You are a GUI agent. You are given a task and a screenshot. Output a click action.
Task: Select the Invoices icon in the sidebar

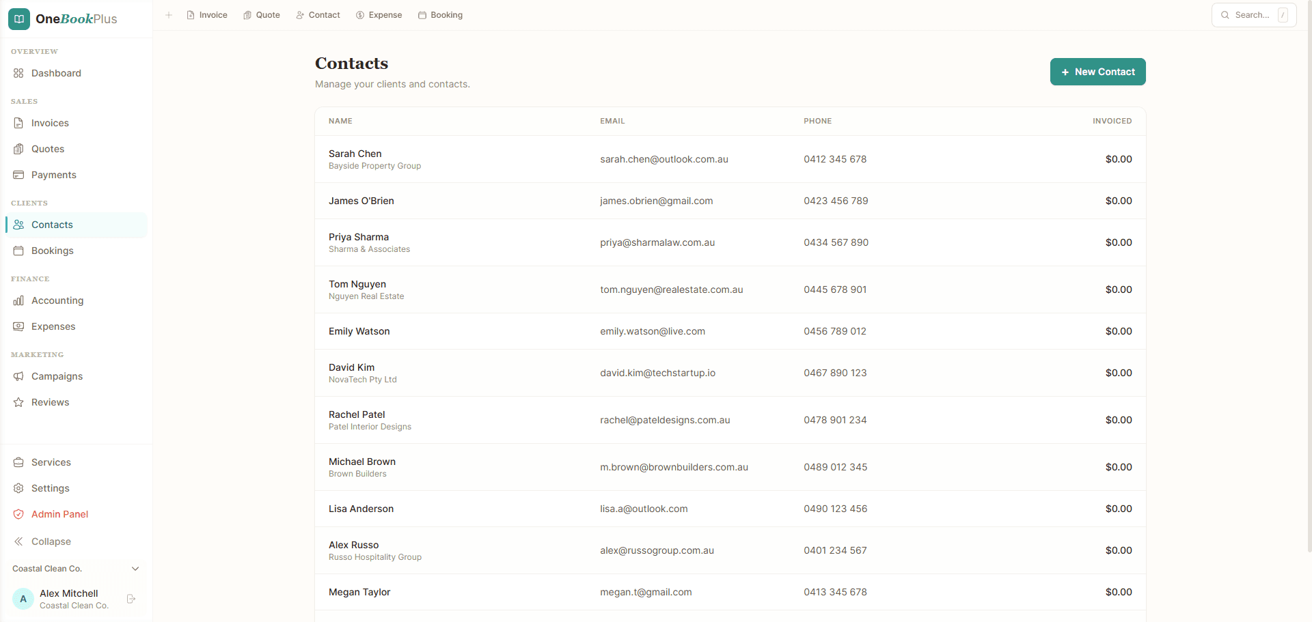click(18, 123)
